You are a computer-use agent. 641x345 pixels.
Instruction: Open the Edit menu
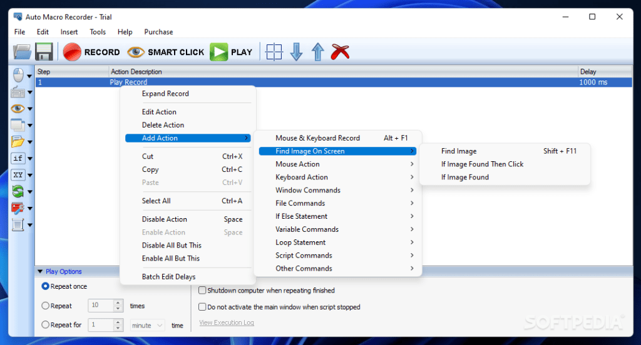point(43,32)
